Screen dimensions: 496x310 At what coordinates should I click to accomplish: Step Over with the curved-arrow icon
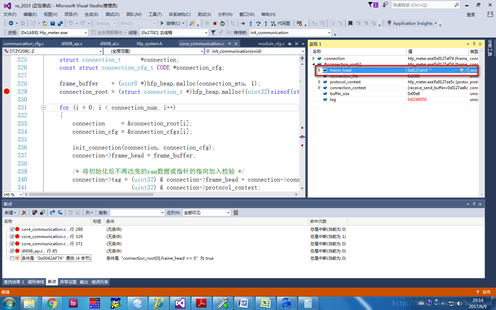coord(258,23)
